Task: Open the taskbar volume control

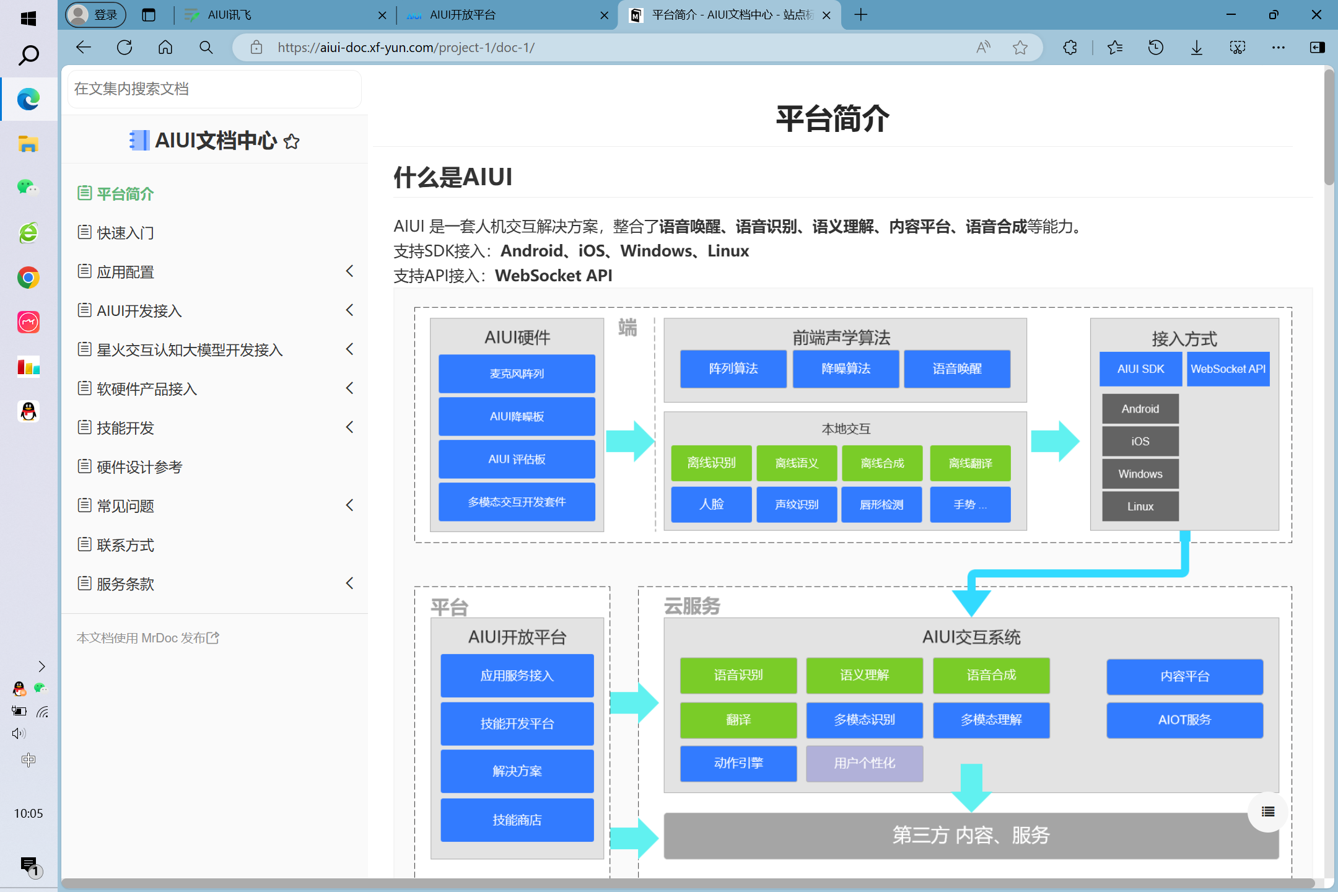Action: [19, 733]
